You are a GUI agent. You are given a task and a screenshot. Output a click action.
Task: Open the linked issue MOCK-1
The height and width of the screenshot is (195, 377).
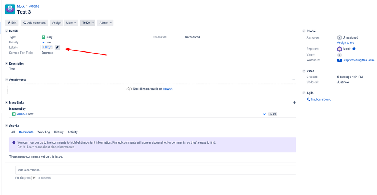[22, 114]
